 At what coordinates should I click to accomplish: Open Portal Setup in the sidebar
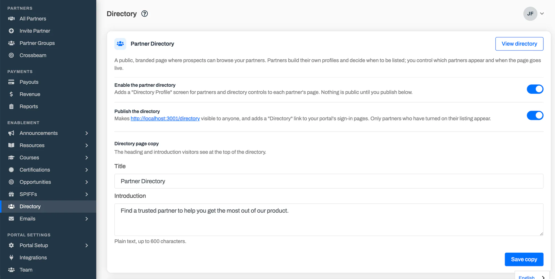48,245
